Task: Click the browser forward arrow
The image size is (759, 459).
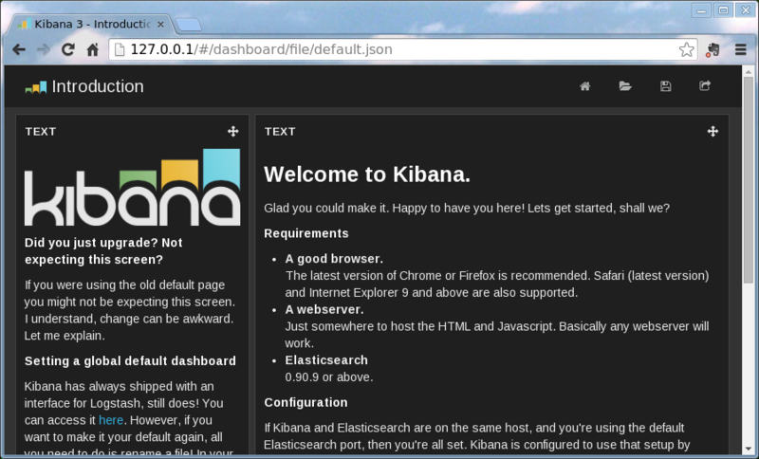Action: (x=44, y=49)
